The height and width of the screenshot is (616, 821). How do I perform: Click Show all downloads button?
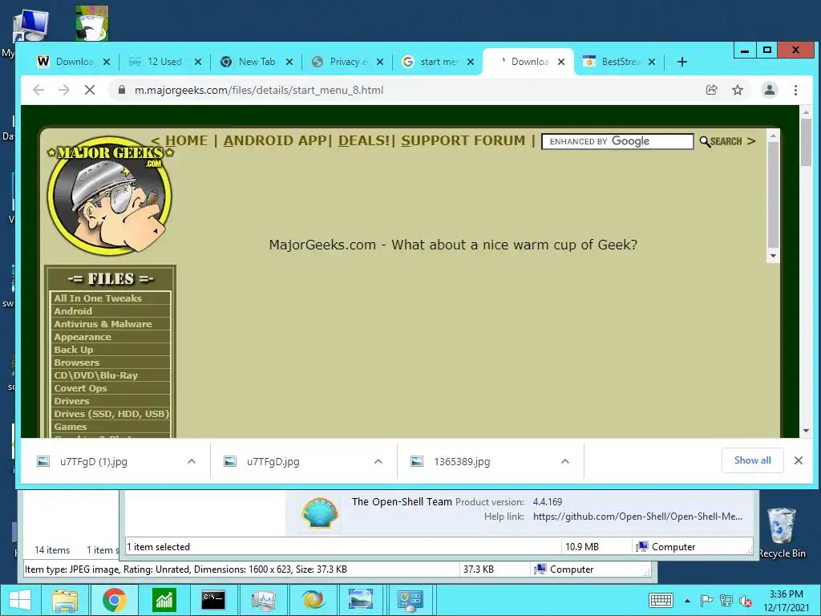tap(752, 460)
